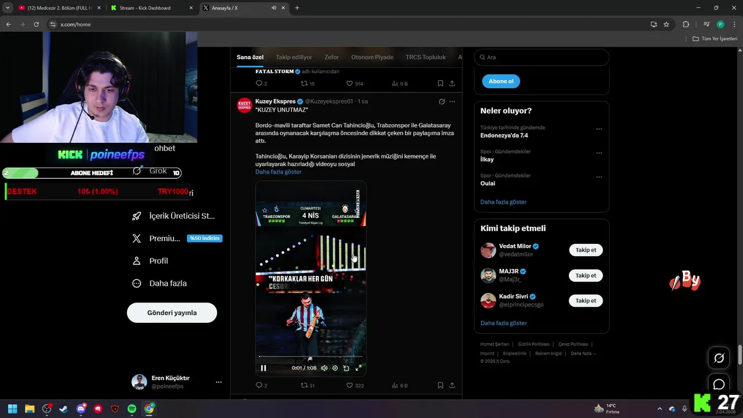Screen dimensions: 743x418
Task: Bookmark the Kuzey Ekspres post
Action: (x=441, y=385)
